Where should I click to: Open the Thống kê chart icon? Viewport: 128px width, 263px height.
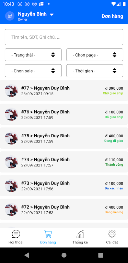pyautogui.click(x=80, y=234)
